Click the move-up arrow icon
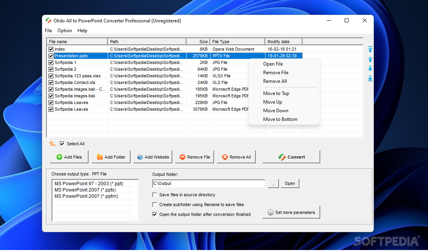 click(370, 59)
